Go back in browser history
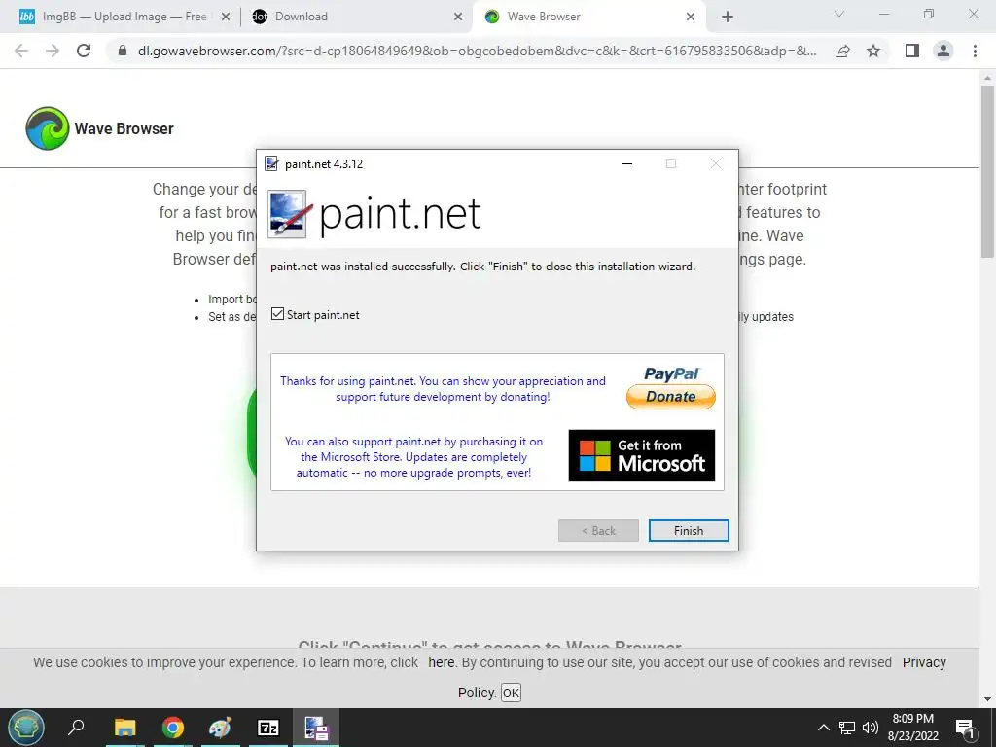 [x=21, y=51]
